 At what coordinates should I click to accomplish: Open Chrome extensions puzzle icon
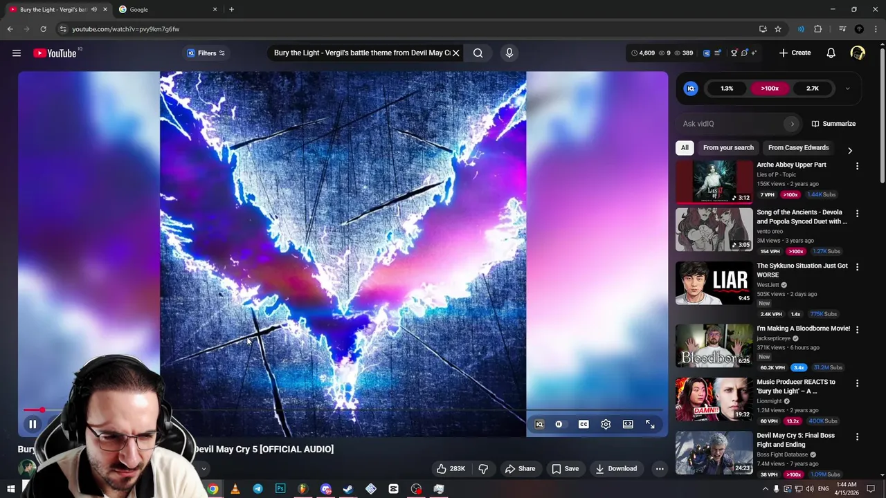[818, 29]
